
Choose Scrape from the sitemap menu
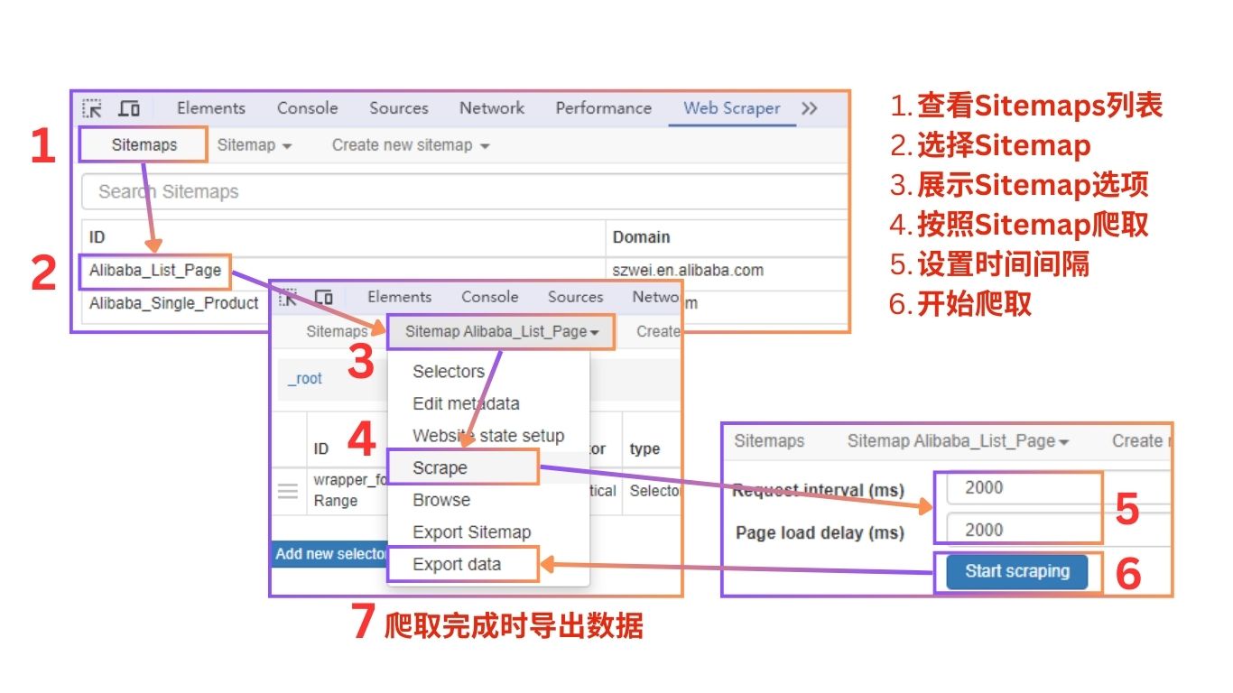(x=440, y=467)
